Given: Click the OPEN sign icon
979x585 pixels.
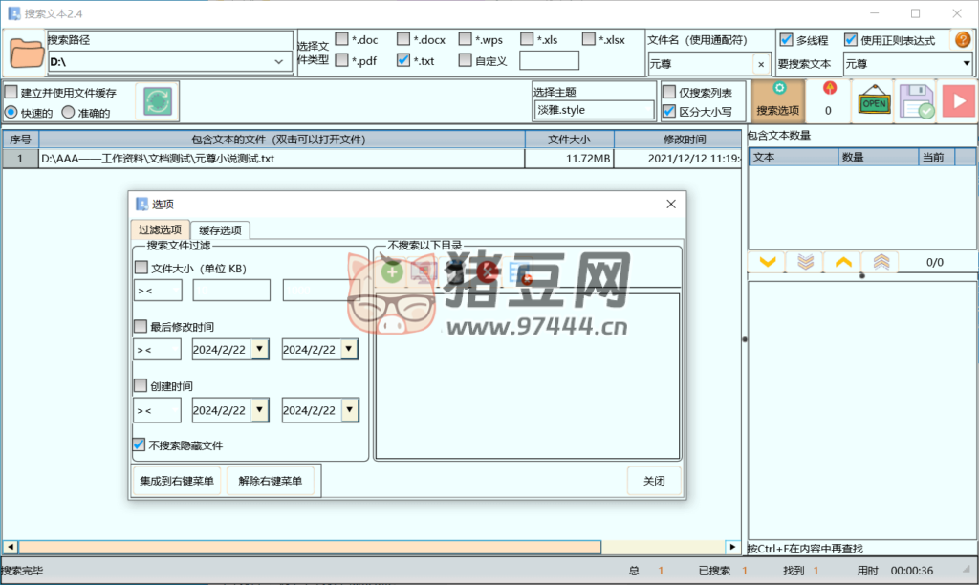Looking at the screenshot, I should point(874,101).
